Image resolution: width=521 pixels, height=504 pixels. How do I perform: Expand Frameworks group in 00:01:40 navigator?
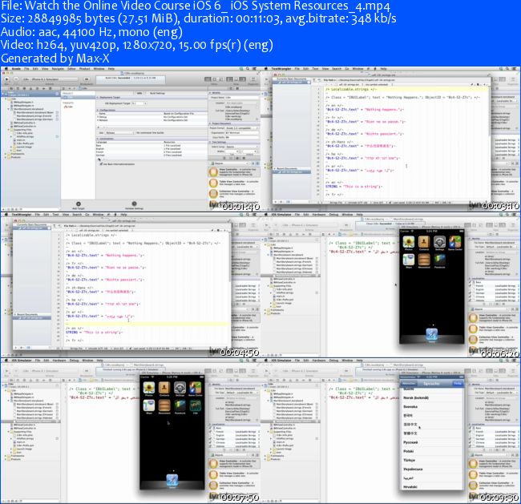click(6, 154)
